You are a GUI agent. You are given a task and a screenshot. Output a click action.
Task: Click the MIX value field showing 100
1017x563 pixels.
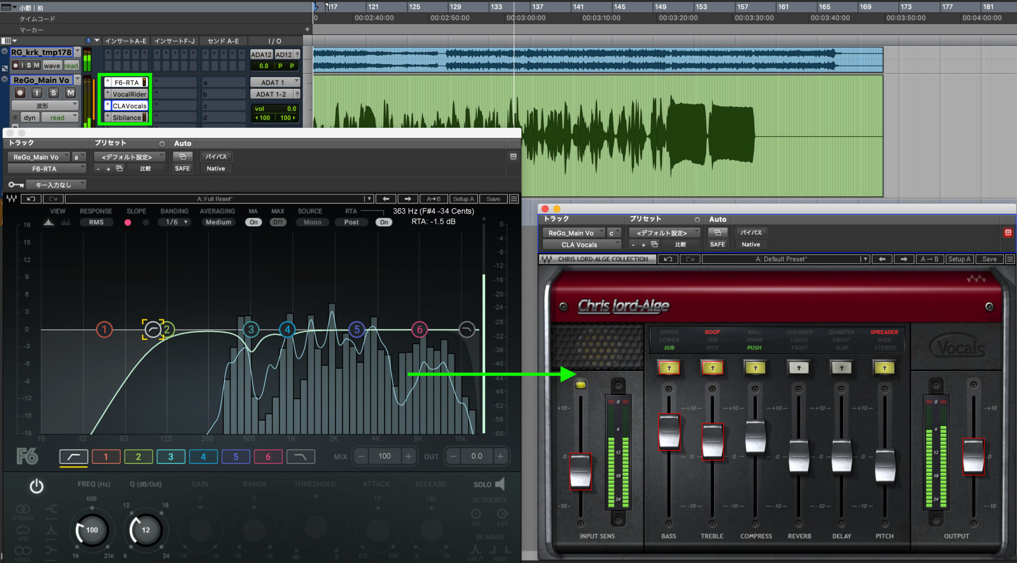385,456
